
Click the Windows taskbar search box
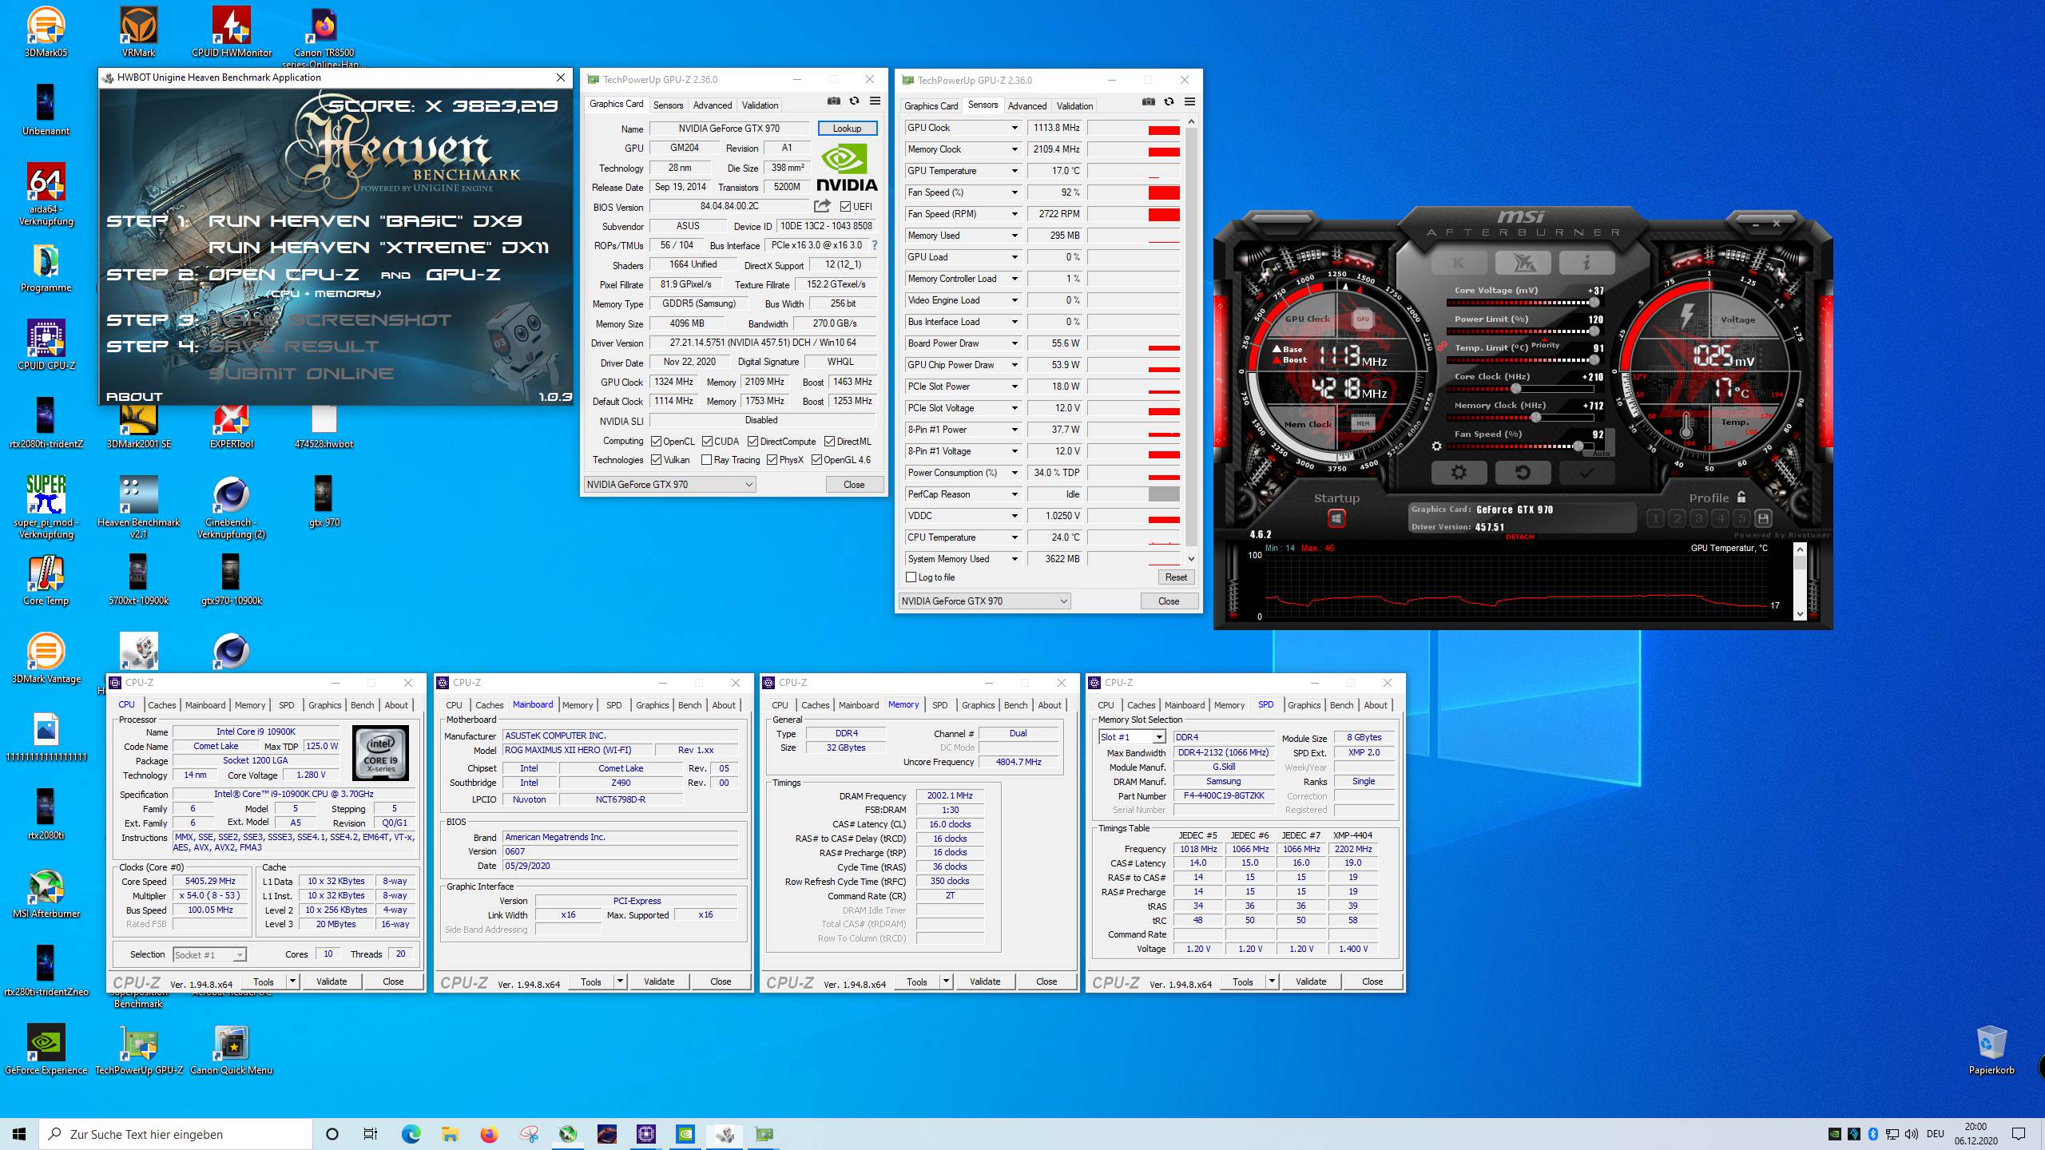(x=176, y=1134)
